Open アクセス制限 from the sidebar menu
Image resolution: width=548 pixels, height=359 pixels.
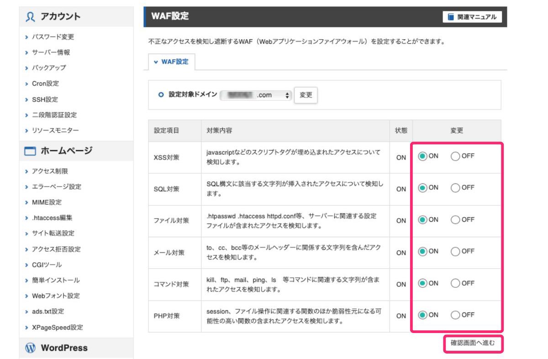[x=50, y=171]
